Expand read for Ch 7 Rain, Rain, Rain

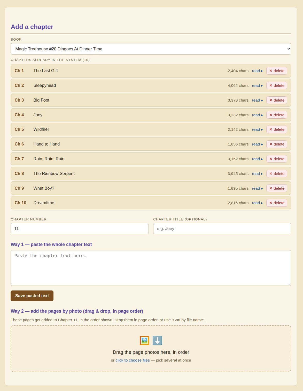click(x=257, y=159)
